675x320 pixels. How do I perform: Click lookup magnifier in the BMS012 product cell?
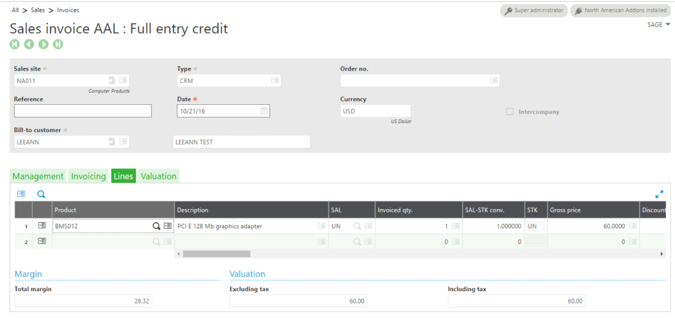coord(156,226)
